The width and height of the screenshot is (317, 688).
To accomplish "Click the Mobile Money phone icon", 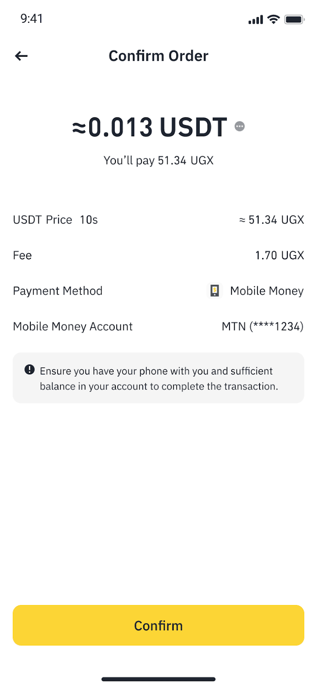I will tap(214, 291).
